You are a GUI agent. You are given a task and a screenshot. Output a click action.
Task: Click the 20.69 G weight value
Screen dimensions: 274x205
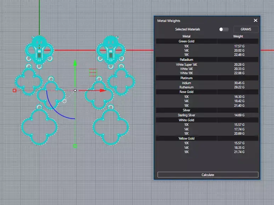(x=239, y=134)
